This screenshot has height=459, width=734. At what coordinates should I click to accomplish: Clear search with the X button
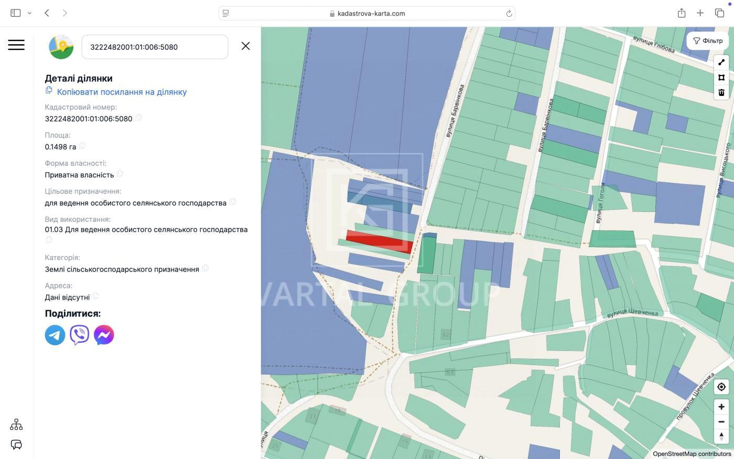245,46
